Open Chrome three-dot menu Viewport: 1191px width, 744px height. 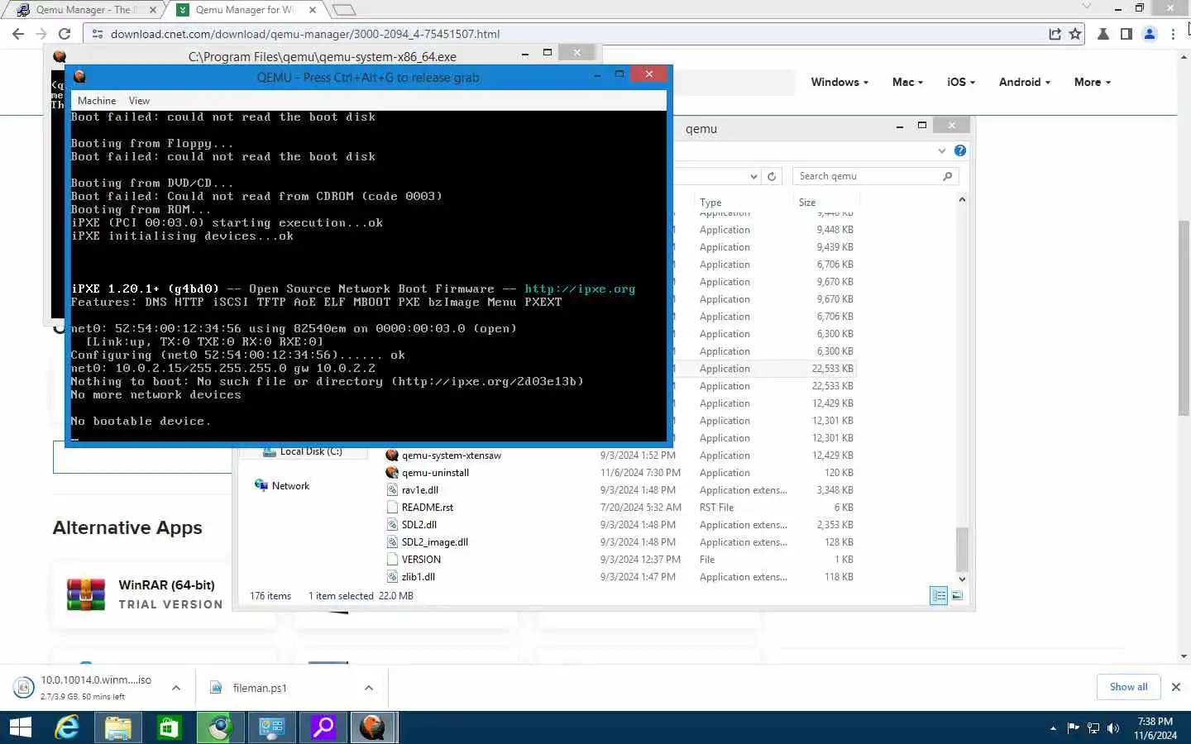point(1173,34)
